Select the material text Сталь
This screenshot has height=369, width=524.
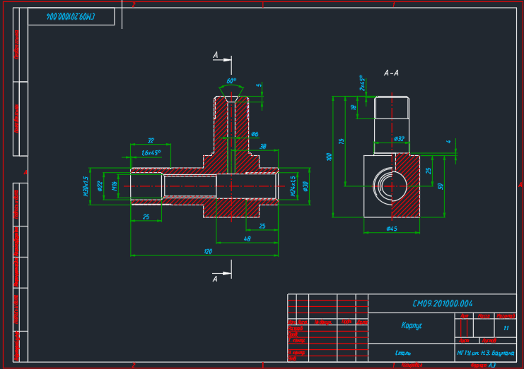click(x=403, y=352)
